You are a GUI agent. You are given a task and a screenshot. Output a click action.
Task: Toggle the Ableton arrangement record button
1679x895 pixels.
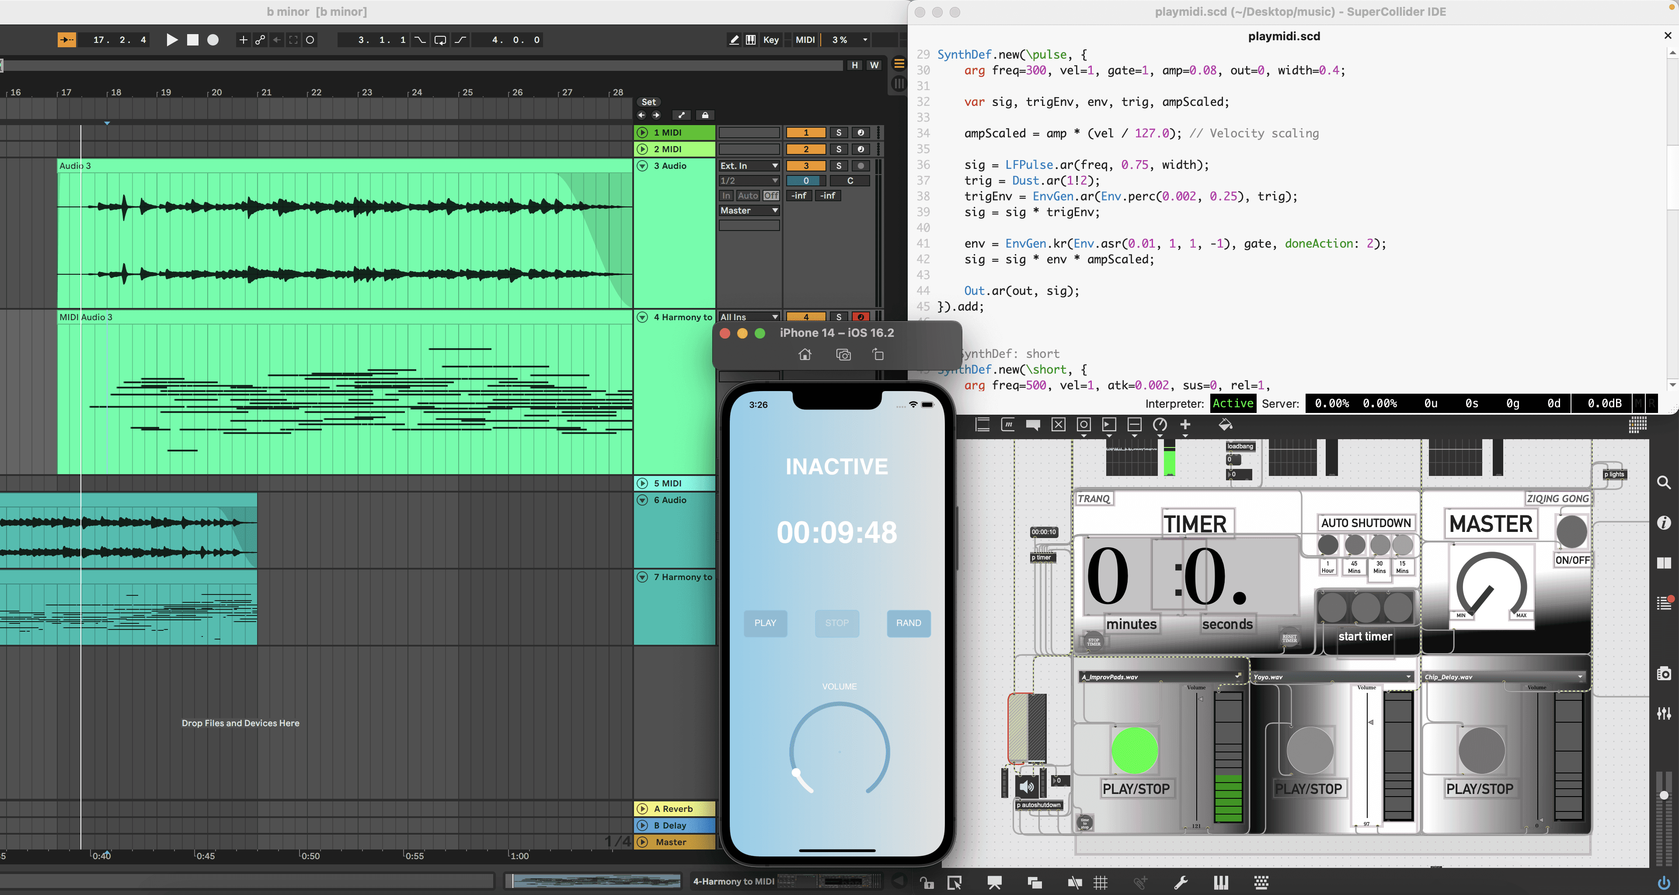click(212, 40)
